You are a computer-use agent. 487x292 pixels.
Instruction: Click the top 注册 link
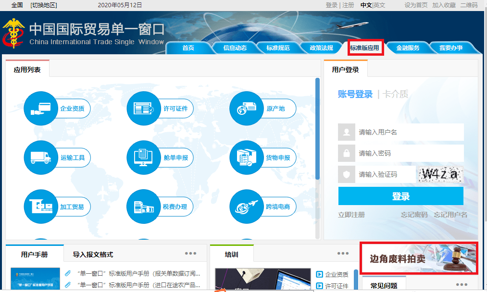[348, 5]
